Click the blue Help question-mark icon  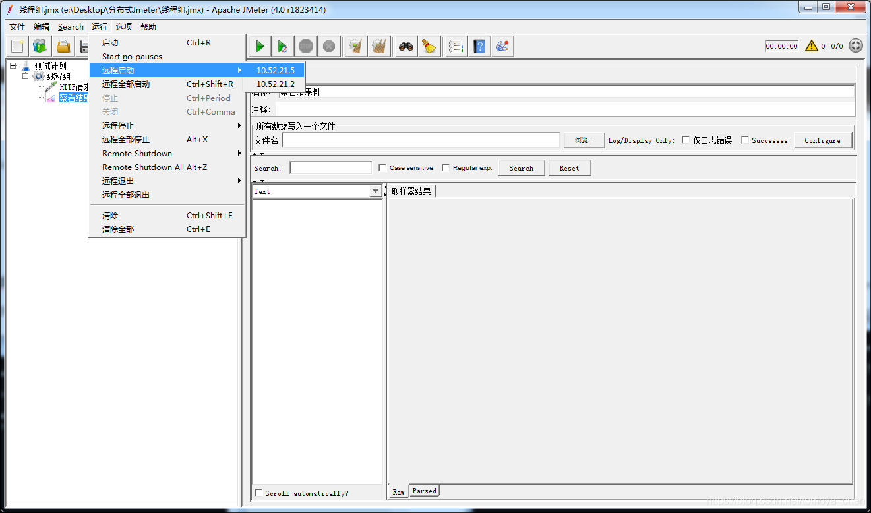[479, 46]
